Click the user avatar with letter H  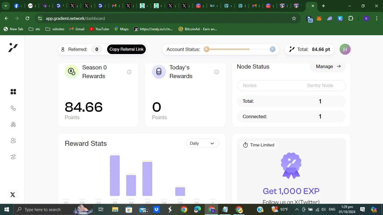[x=345, y=49]
